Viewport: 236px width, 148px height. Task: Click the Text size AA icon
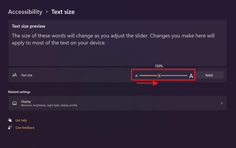coord(14,75)
